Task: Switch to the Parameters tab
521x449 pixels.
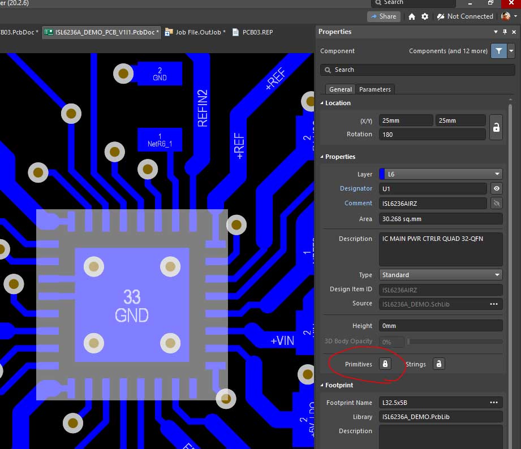Action: pos(374,89)
